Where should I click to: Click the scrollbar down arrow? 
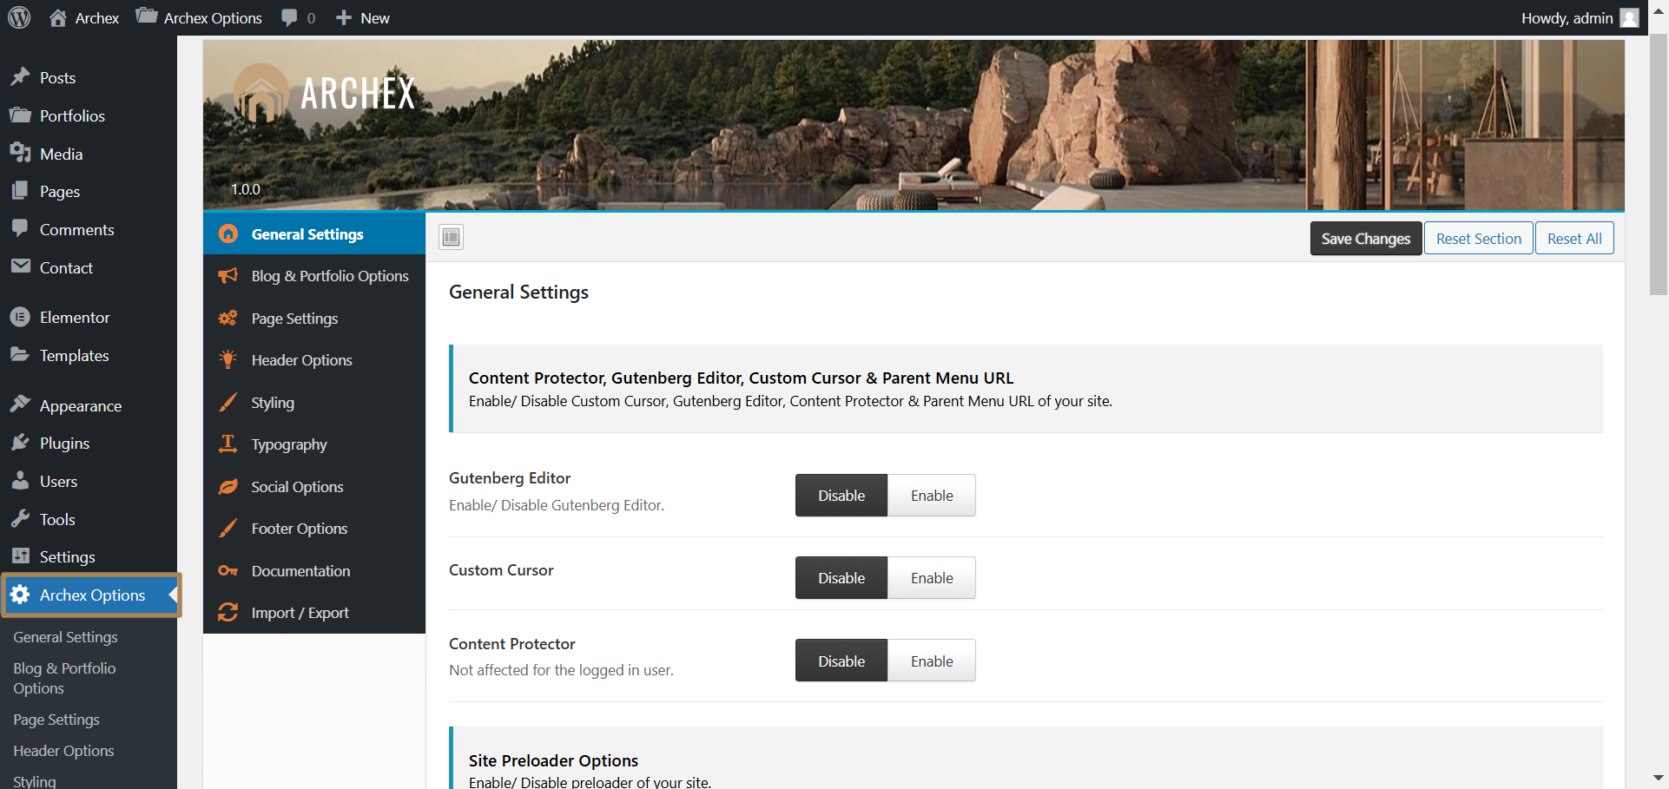pyautogui.click(x=1659, y=778)
